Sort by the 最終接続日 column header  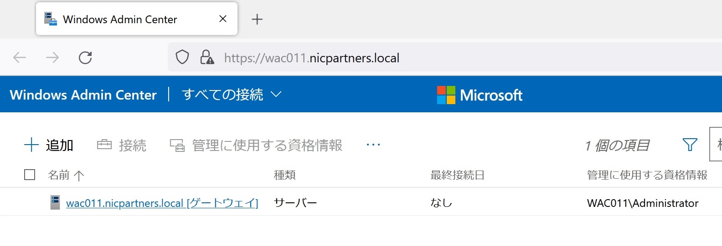[458, 175]
